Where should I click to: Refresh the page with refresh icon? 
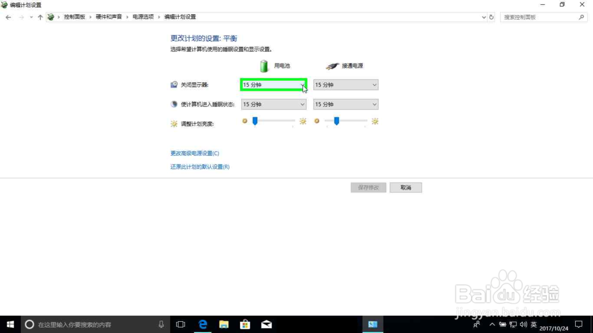point(491,17)
